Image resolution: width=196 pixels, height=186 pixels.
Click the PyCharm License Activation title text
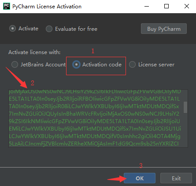(x=47, y=7)
